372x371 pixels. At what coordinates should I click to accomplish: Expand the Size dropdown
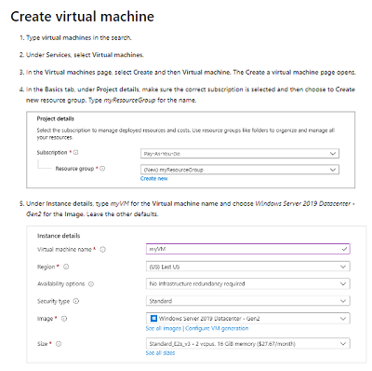(x=248, y=344)
